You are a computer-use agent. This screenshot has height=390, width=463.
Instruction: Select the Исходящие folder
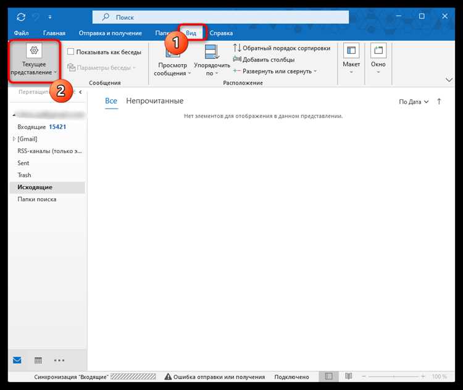click(48, 187)
